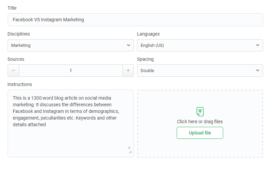Click the Sources number value field

(71, 70)
